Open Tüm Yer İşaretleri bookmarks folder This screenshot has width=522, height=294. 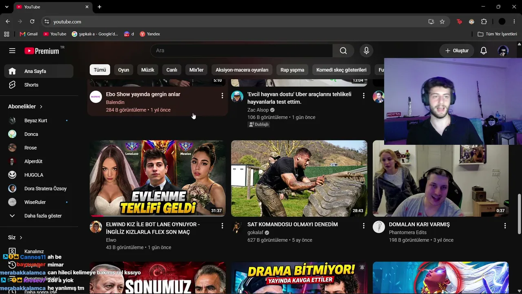[497, 34]
